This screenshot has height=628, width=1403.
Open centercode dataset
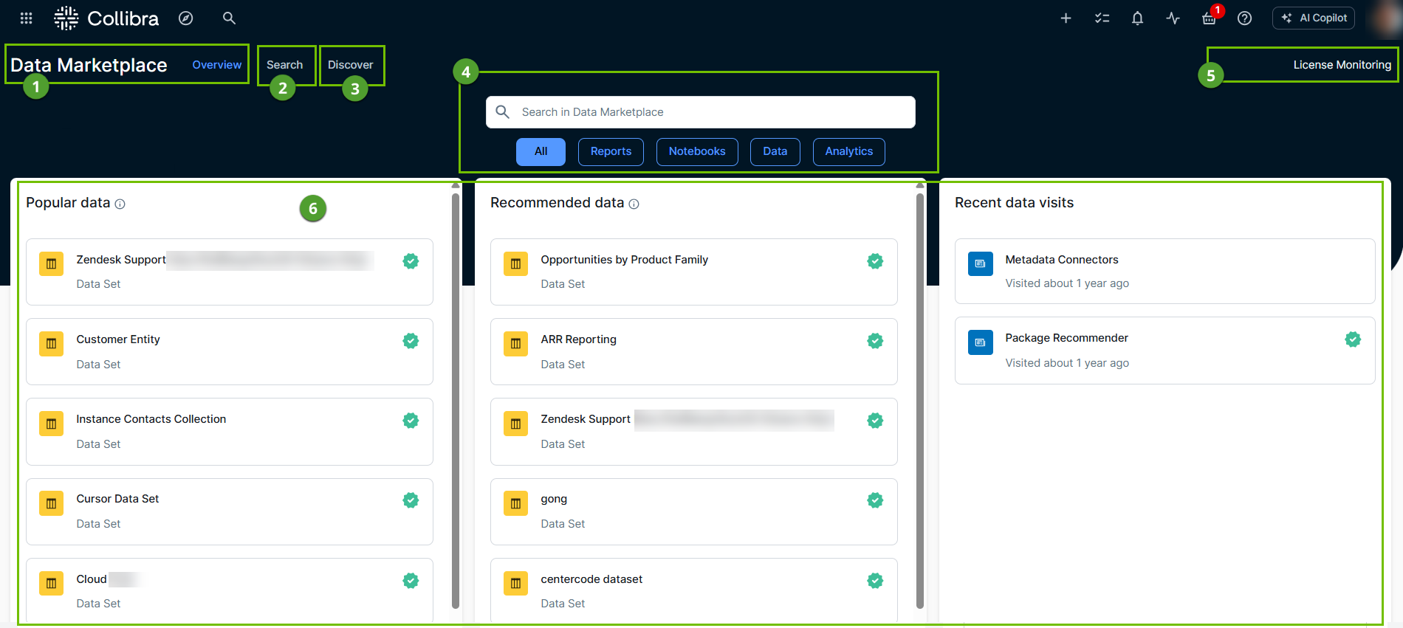coord(693,591)
